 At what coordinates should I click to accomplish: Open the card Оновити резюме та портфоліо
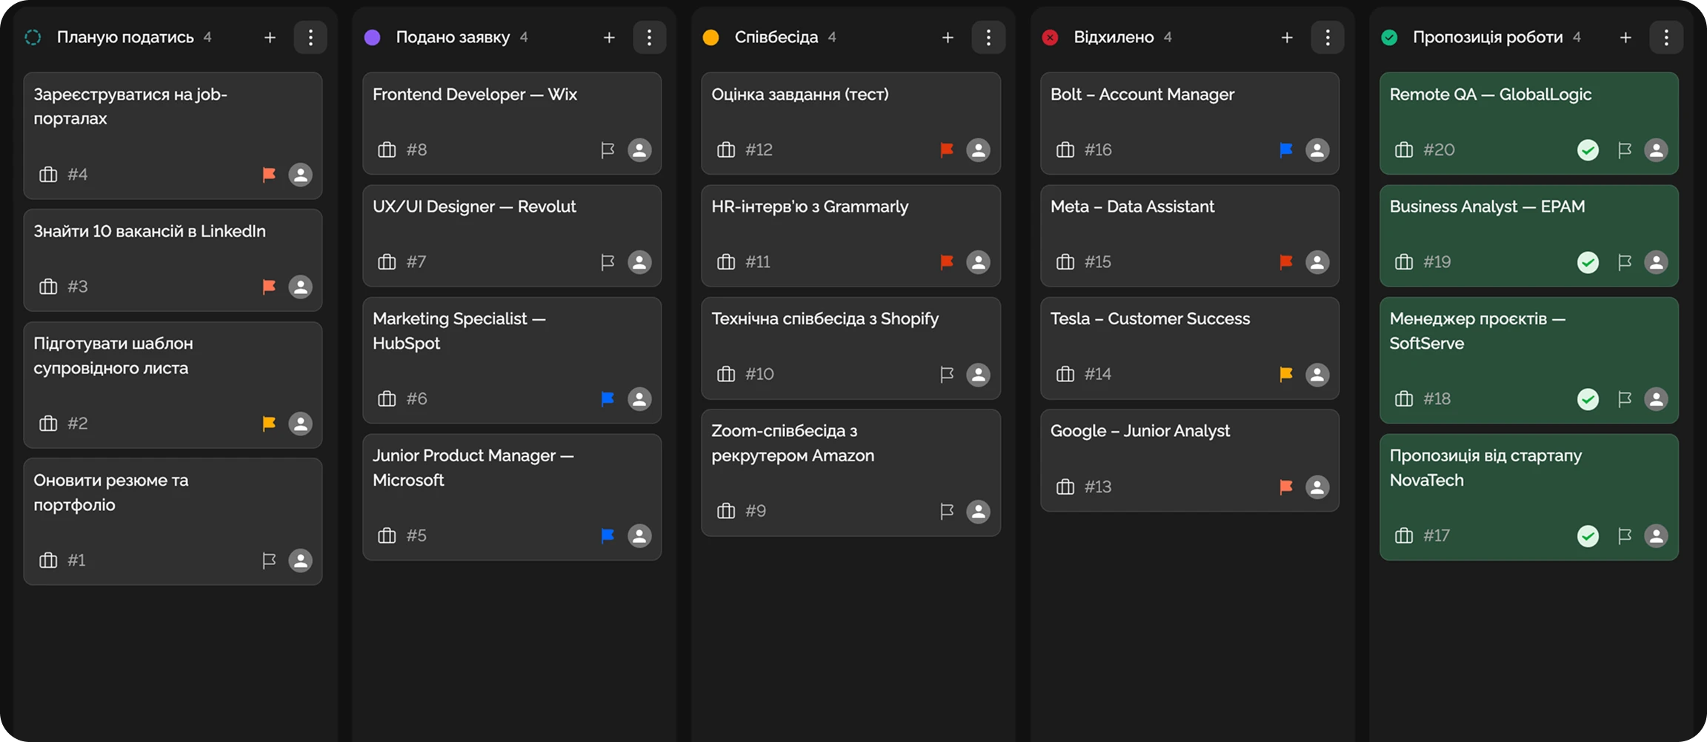point(111,492)
